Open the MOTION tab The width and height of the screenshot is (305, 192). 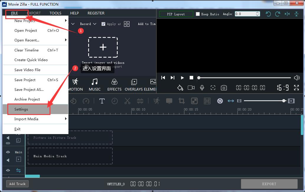tap(76, 85)
